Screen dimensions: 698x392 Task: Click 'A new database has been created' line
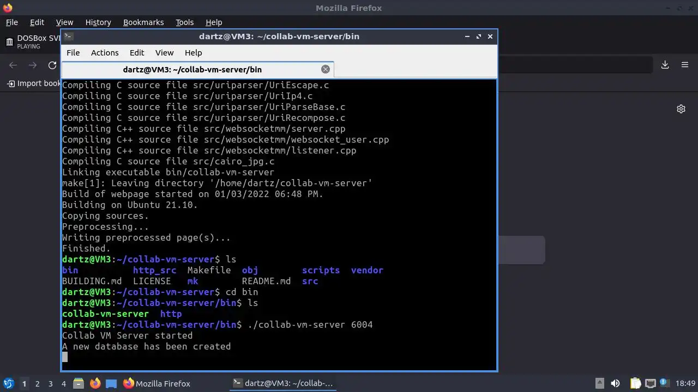click(146, 346)
